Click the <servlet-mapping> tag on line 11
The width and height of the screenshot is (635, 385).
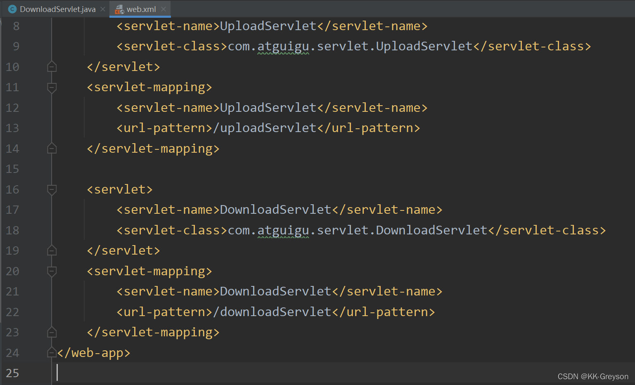click(149, 87)
